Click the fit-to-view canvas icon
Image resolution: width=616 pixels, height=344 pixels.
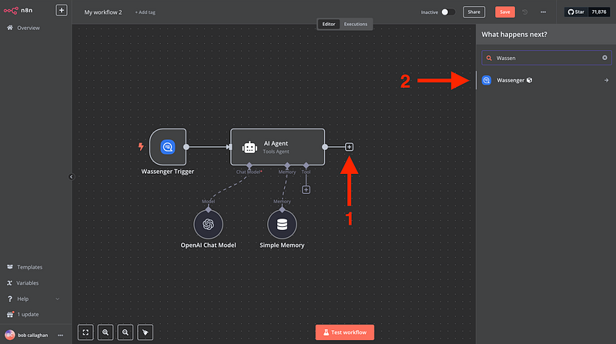(x=86, y=332)
